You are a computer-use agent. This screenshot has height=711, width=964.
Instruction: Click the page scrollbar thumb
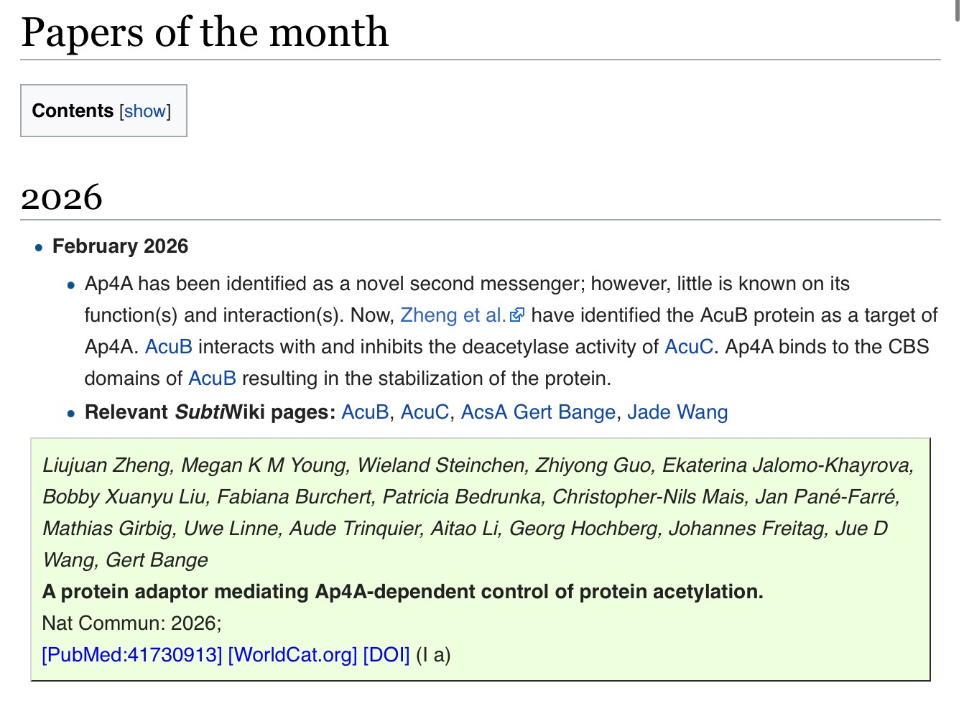click(x=957, y=11)
